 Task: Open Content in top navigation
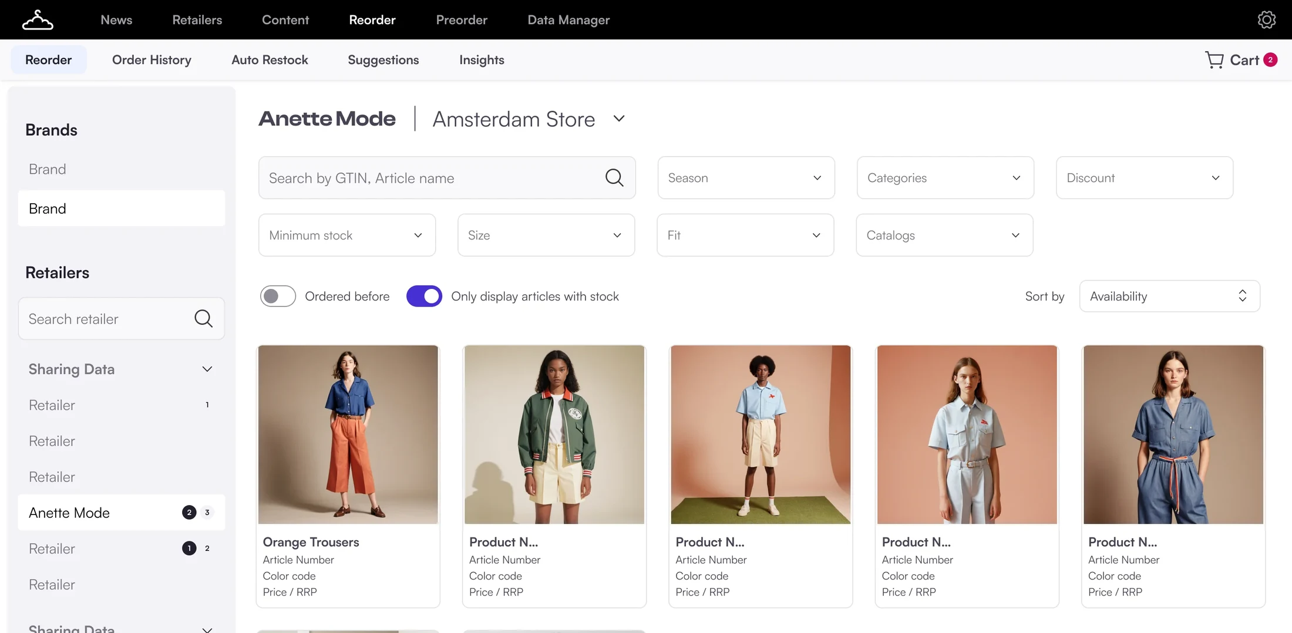pyautogui.click(x=285, y=20)
